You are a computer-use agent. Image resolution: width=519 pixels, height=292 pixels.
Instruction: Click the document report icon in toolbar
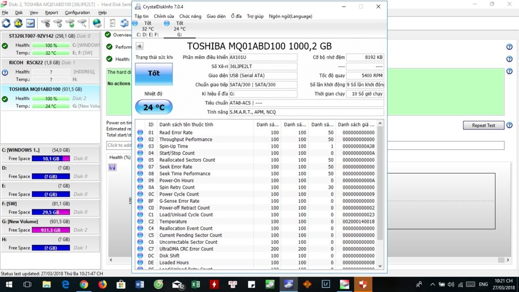(x=112, y=23)
